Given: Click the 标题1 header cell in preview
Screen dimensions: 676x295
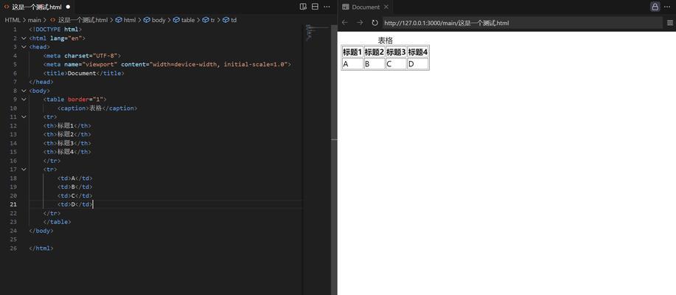Looking at the screenshot, I should click(352, 52).
